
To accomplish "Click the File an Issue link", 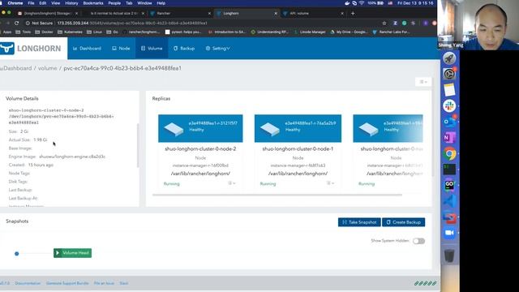I will pos(104,283).
